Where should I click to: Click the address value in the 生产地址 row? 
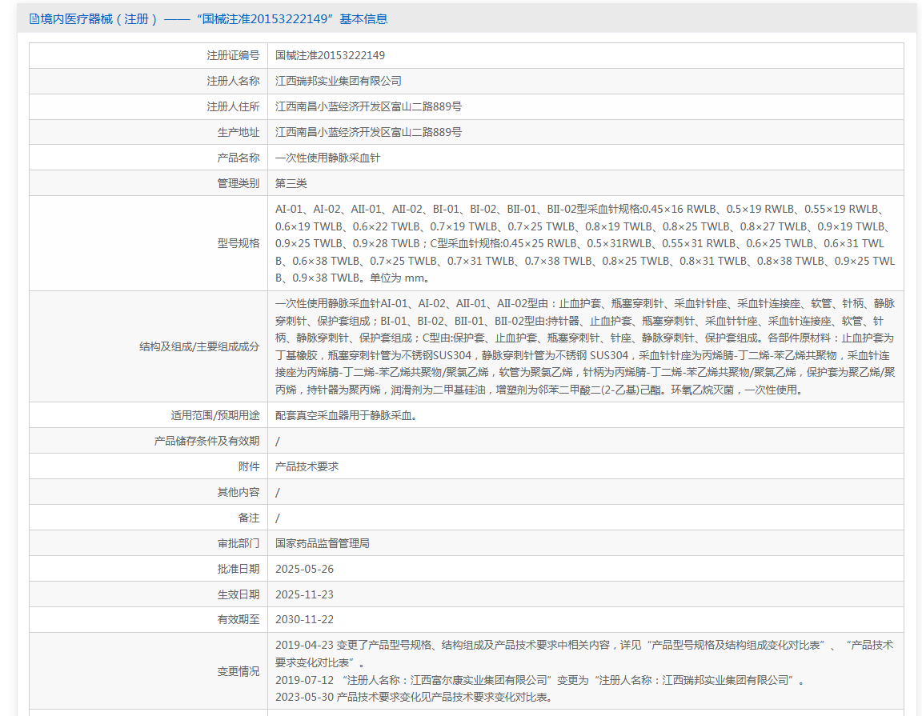(x=368, y=132)
